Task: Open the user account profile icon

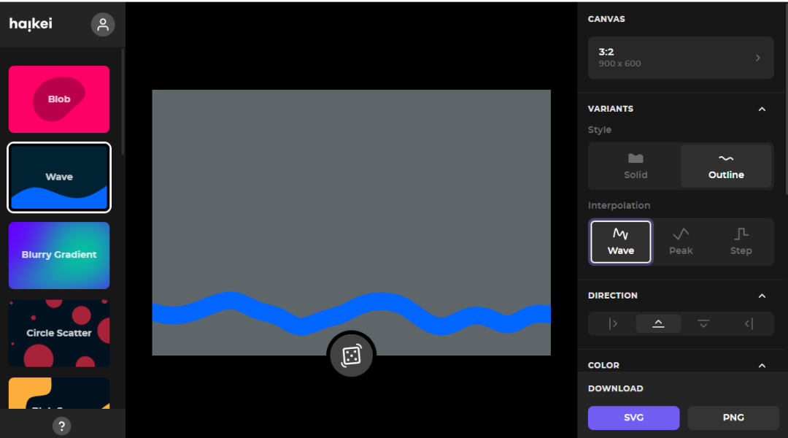Action: pos(103,25)
